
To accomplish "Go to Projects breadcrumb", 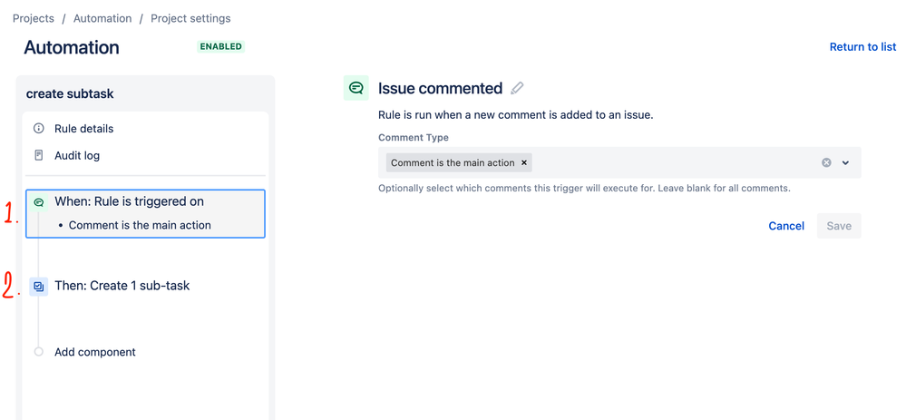I will 34,18.
